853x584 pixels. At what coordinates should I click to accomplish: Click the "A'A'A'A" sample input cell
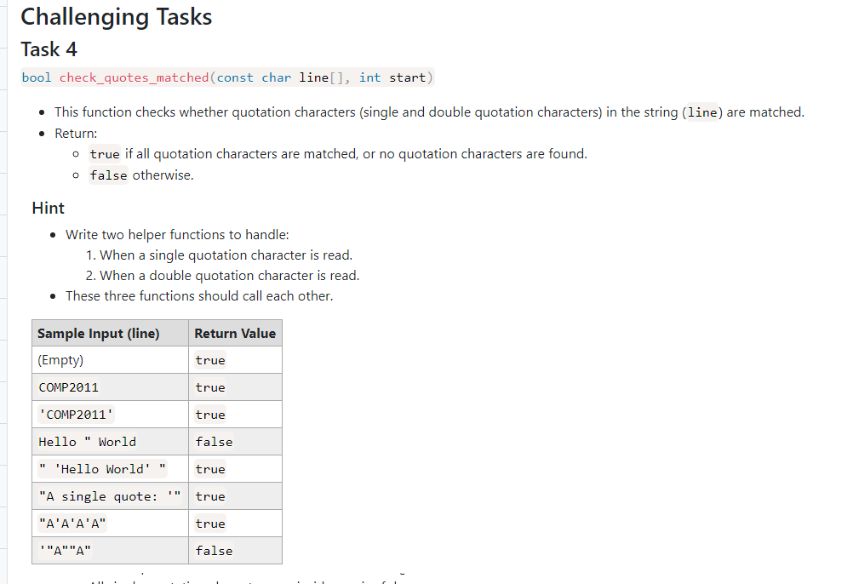(72, 524)
